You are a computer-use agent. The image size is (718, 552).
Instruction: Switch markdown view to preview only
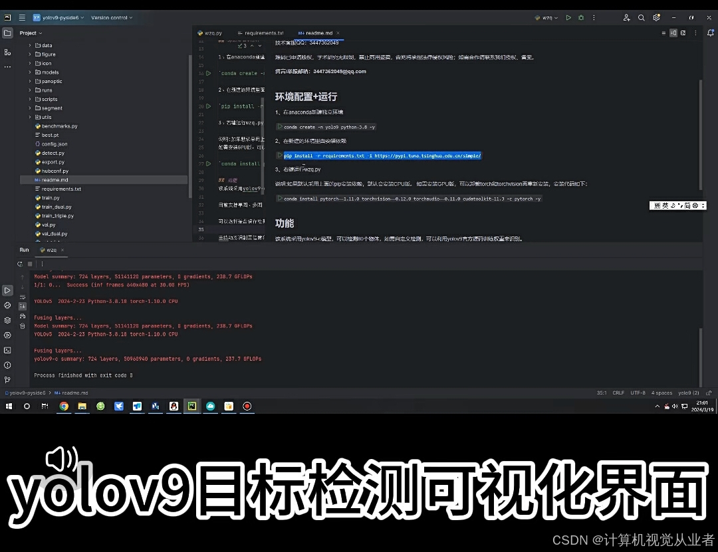[683, 33]
